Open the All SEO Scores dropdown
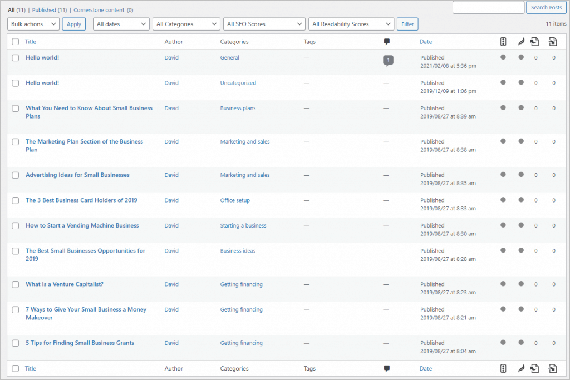The image size is (570, 380). point(264,24)
